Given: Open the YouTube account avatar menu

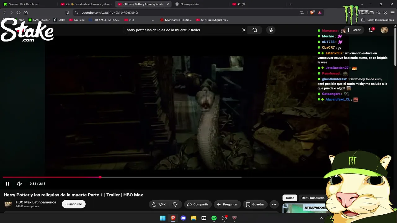Looking at the screenshot, I should (x=384, y=30).
